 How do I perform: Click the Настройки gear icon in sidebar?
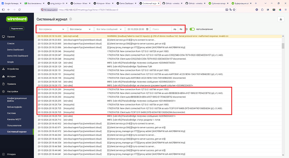[3, 91]
